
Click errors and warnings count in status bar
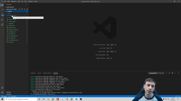tap(14, 96)
